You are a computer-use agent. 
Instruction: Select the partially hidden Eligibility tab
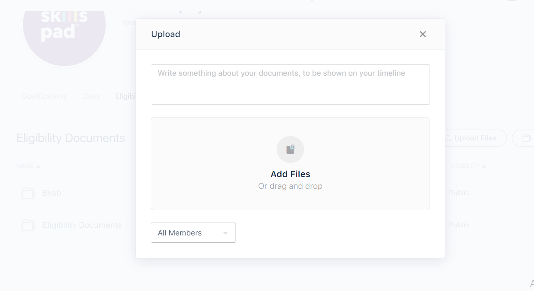(x=125, y=96)
